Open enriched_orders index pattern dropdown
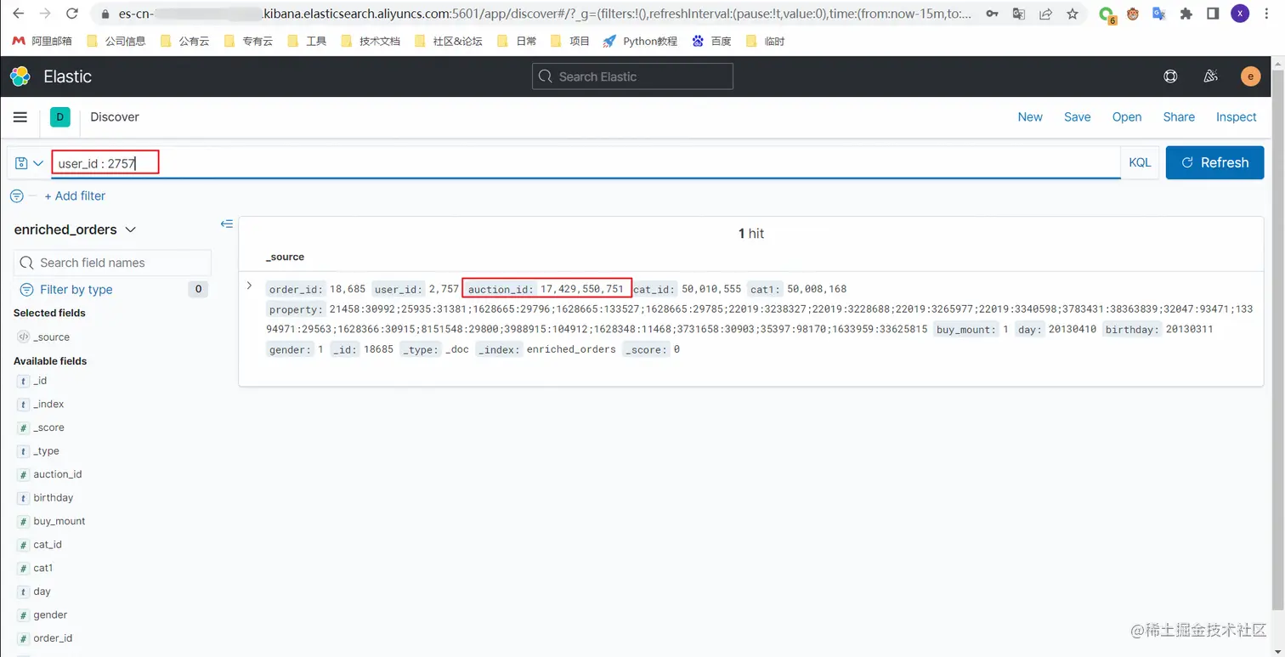This screenshot has width=1285, height=657. click(75, 229)
